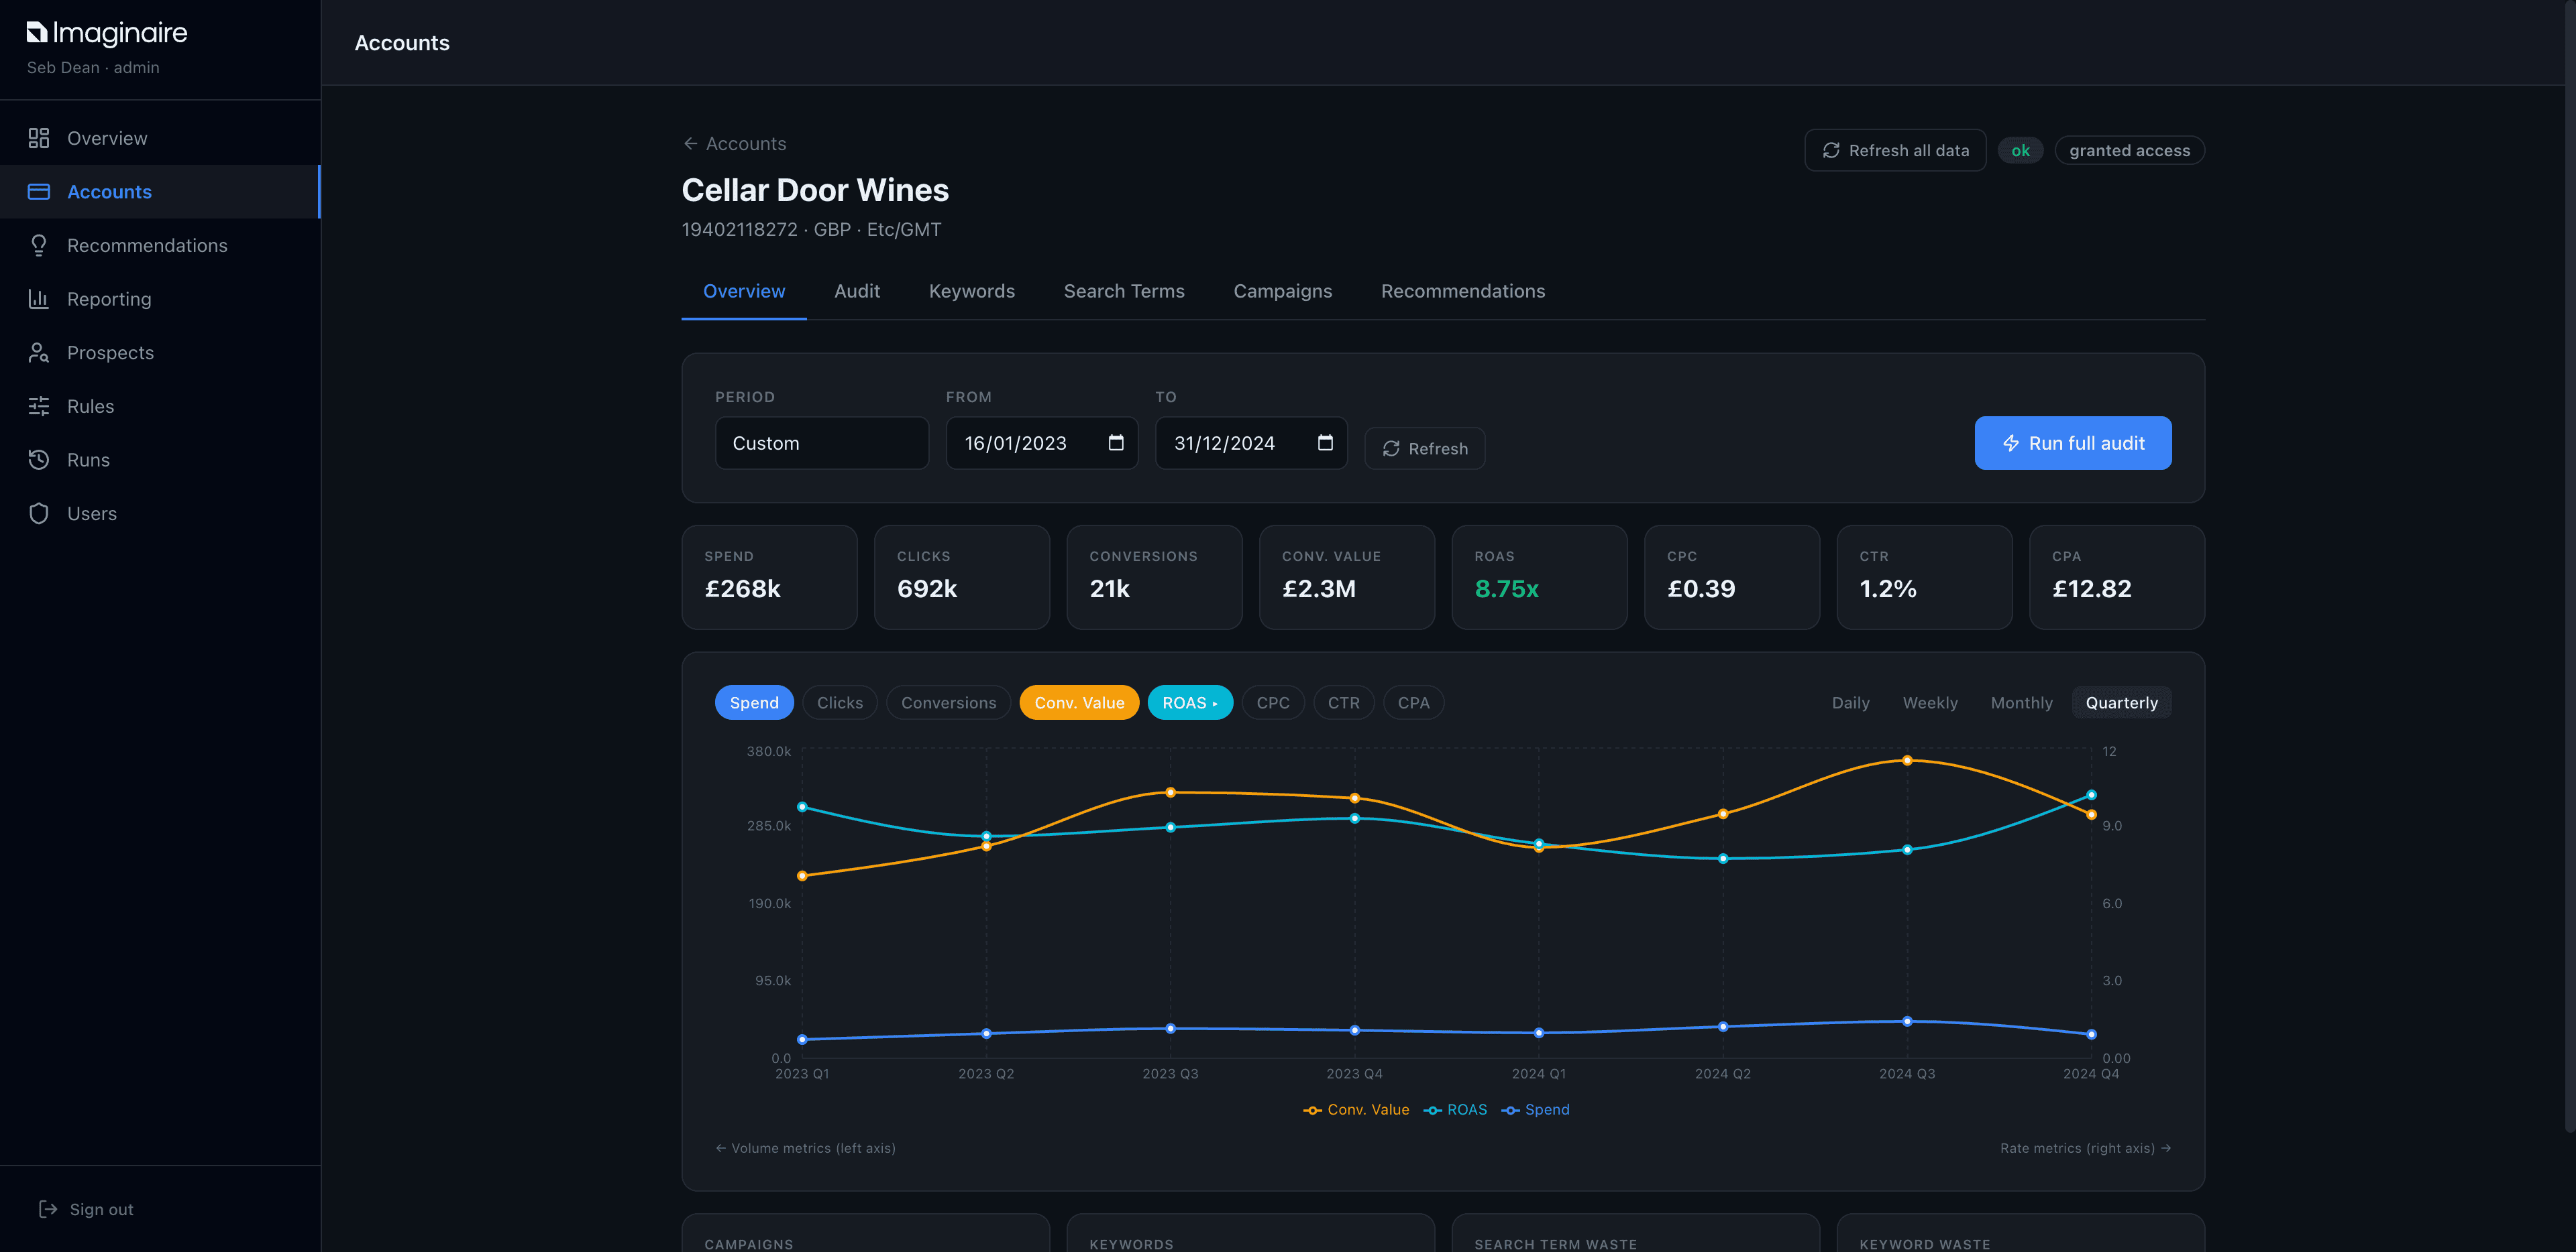Click the Rules sliders icon
The width and height of the screenshot is (2576, 1252).
pos(39,407)
